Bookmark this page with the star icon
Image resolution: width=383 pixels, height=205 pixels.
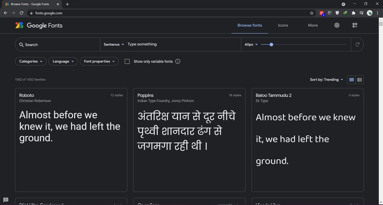pyautogui.click(x=312, y=12)
